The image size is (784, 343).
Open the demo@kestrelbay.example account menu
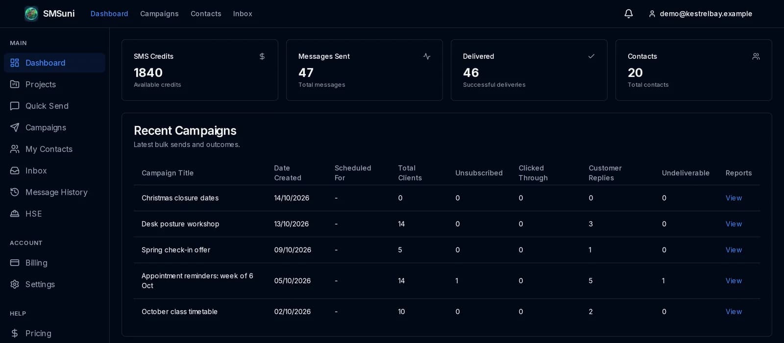click(700, 14)
